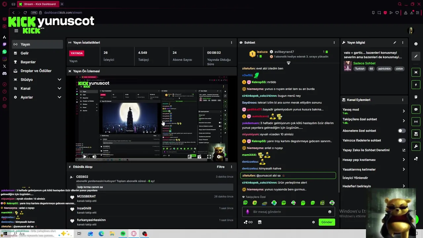Screen dimensions: 423x238
Task: Toggle the stream preview widget icon in the right rail
Action: (416, 72)
